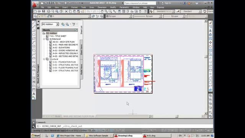This screenshot has height=138, width=245.
Task: Switch to Vitro Software Sample taskbar window
Action: (x=98, y=136)
